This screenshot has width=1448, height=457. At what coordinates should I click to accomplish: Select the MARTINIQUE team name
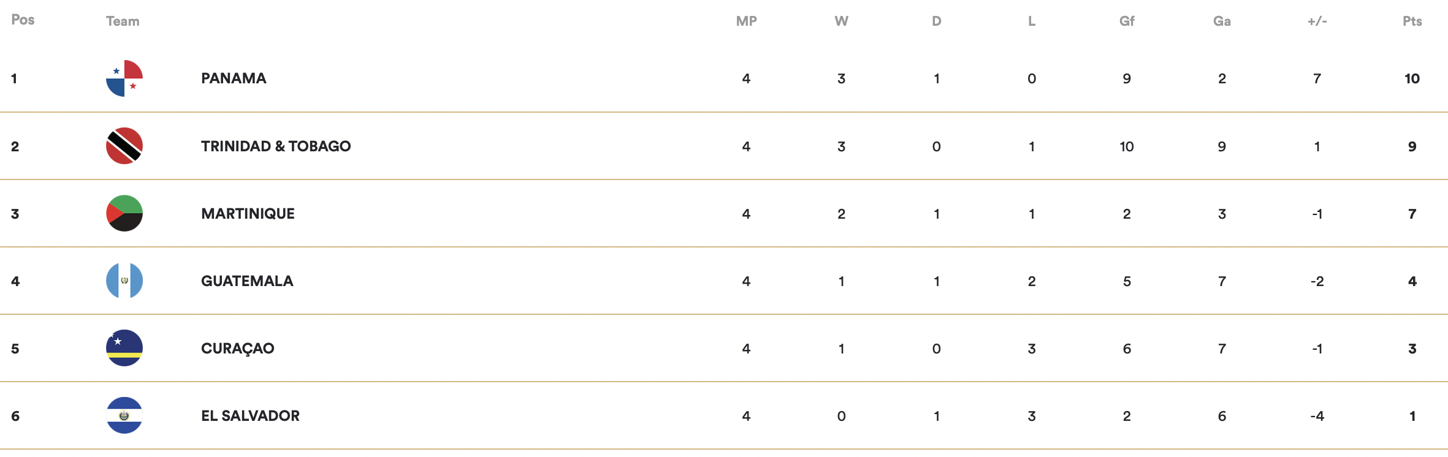pos(248,213)
